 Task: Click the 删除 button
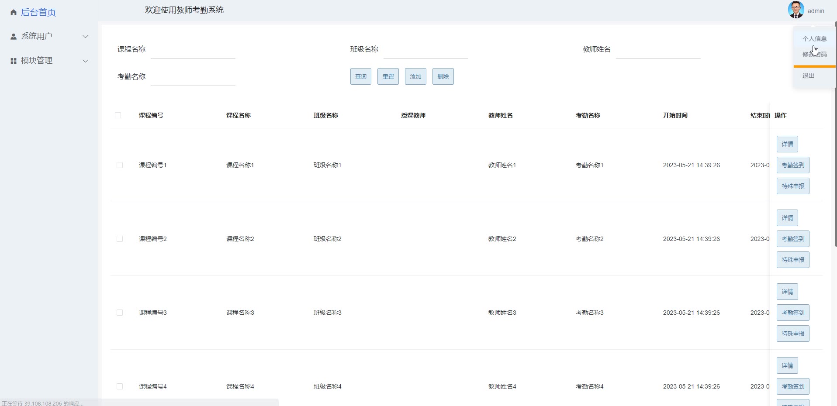pyautogui.click(x=443, y=76)
